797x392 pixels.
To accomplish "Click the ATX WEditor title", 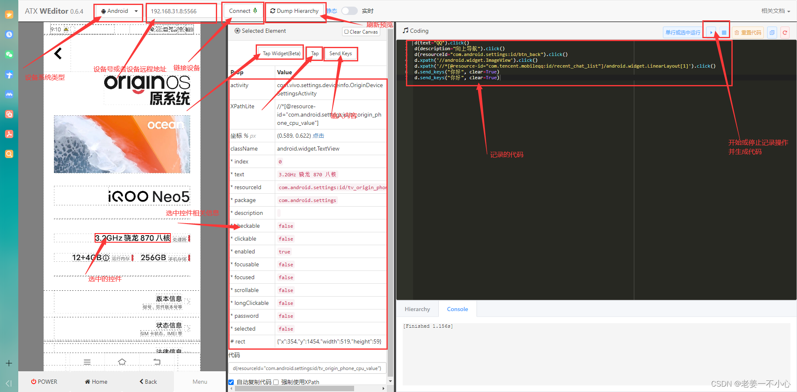I will pos(54,11).
